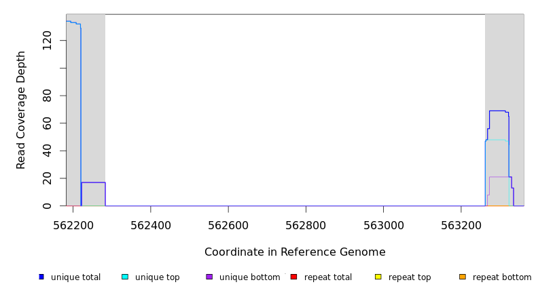538x293 pixels.
Task: Click the blue 'unique total' legend swatch
Action: [x=41, y=277]
